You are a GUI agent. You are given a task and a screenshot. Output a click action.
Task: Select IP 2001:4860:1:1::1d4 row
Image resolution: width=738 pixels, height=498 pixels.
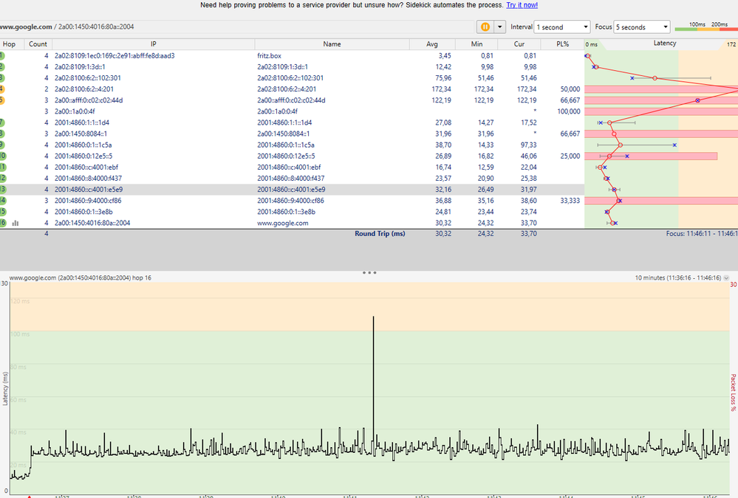pyautogui.click(x=82, y=122)
